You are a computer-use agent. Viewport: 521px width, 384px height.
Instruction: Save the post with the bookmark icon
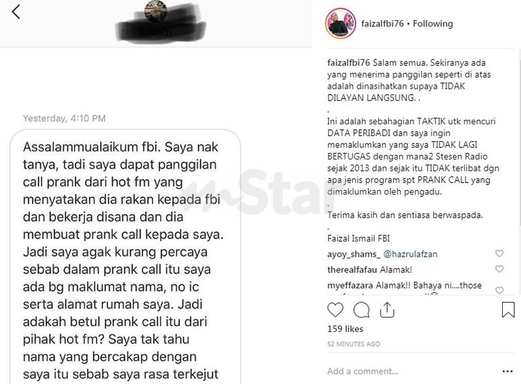coord(508,309)
